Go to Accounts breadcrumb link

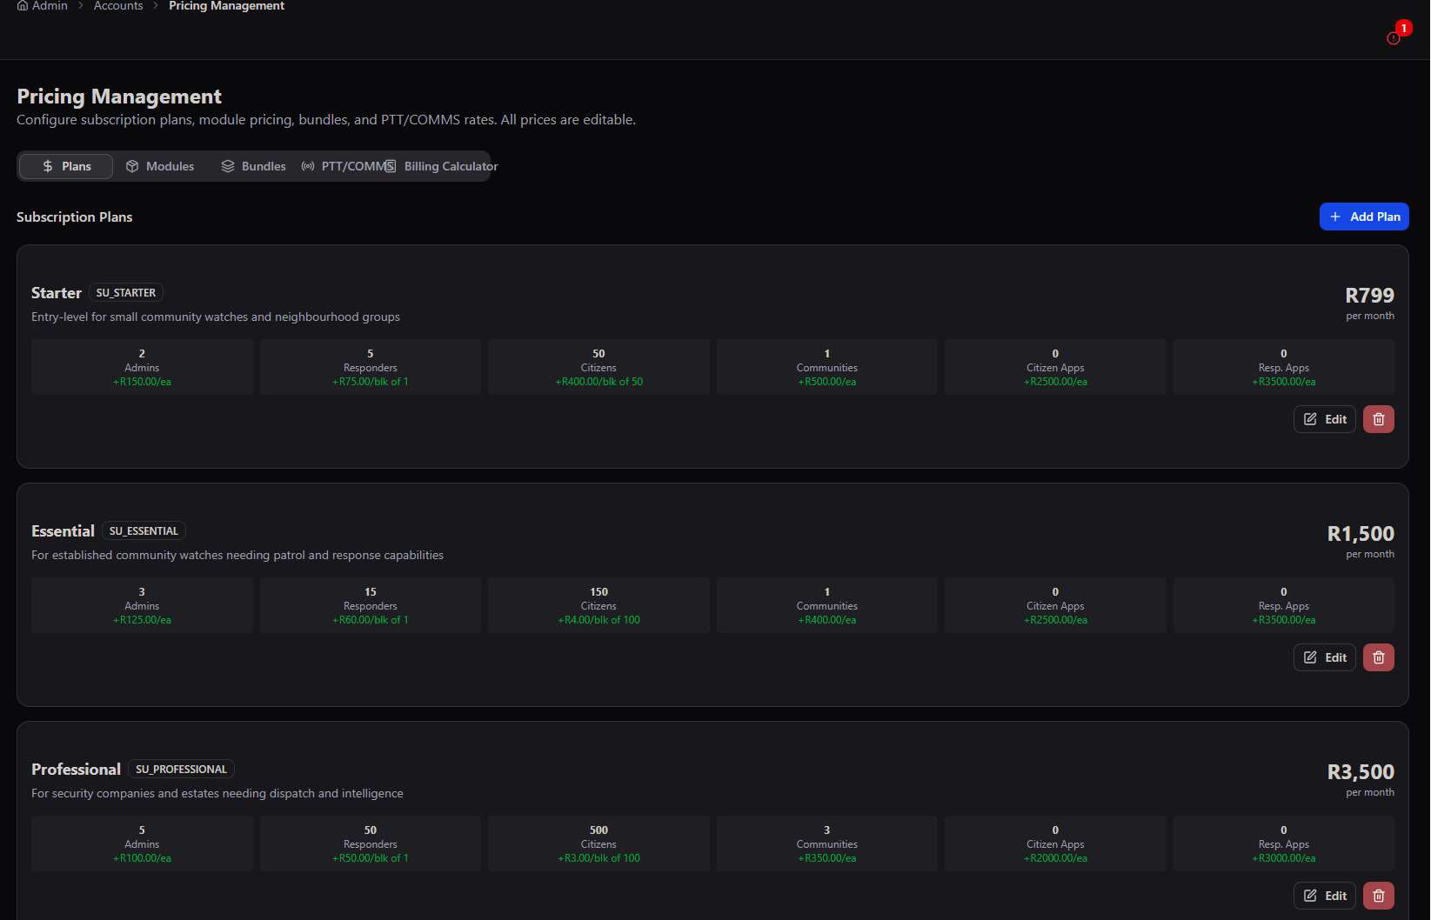point(118,6)
